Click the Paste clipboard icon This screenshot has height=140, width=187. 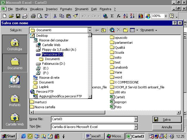(69, 16)
